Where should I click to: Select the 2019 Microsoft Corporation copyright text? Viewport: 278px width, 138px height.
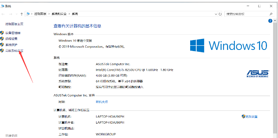(x=92, y=47)
